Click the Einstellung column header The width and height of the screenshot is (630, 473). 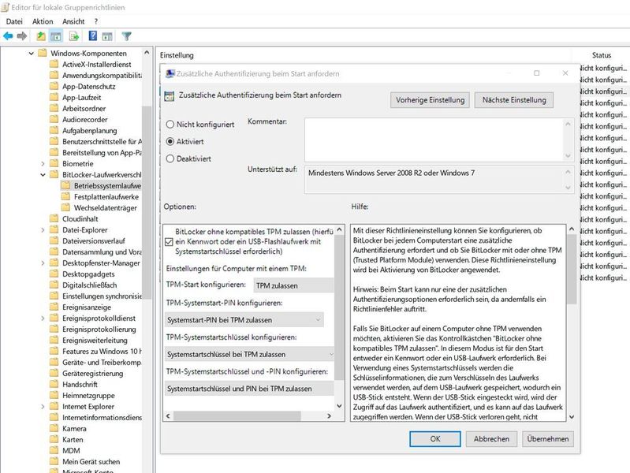(177, 55)
